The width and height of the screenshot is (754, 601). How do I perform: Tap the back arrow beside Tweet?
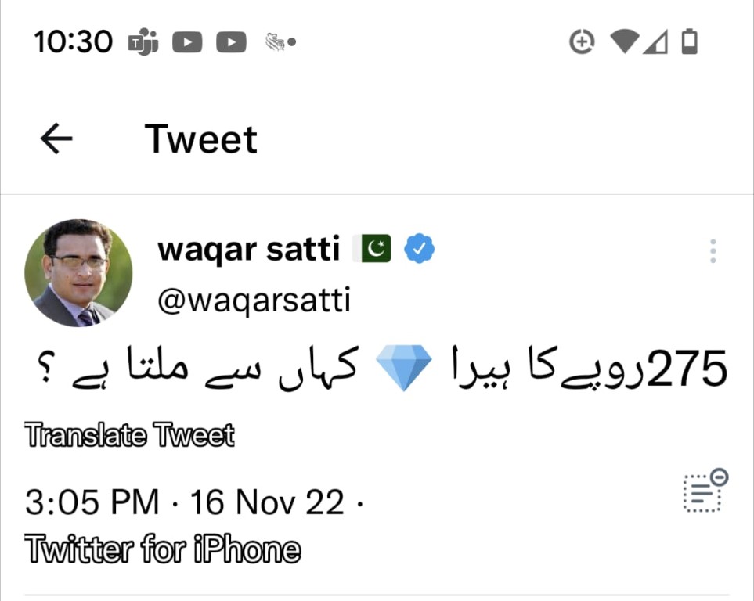56,139
